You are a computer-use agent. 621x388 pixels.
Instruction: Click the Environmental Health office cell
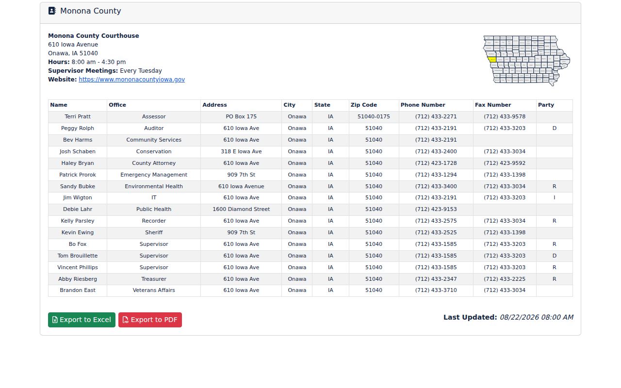[x=154, y=187]
